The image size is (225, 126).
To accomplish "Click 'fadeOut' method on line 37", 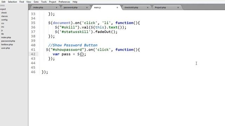I will 103,32.
